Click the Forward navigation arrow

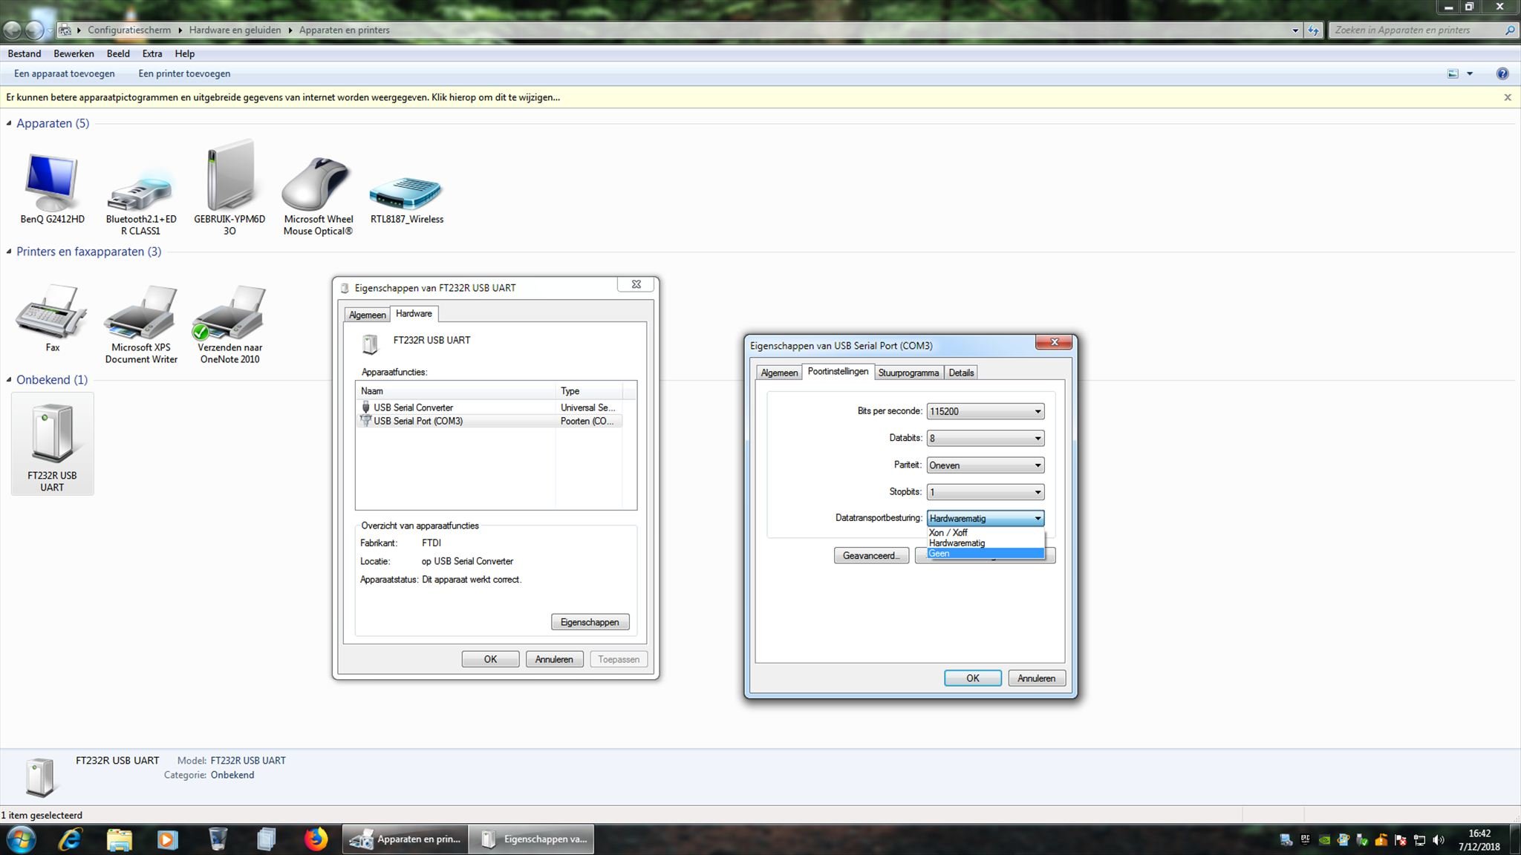click(x=34, y=30)
